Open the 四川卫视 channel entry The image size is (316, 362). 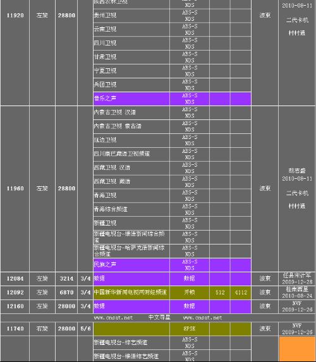[x=105, y=43]
